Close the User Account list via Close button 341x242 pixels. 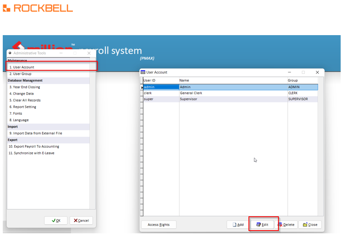tap(310, 225)
